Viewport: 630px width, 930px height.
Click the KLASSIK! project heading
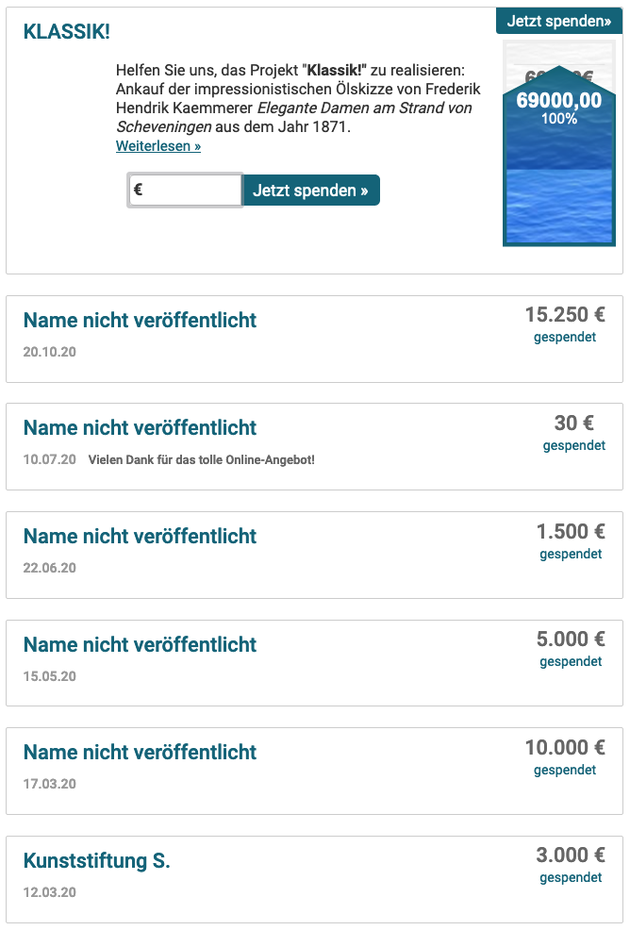(x=66, y=31)
